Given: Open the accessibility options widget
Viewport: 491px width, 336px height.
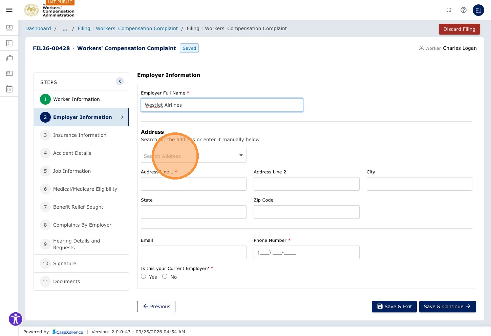Looking at the screenshot, I should (16, 319).
